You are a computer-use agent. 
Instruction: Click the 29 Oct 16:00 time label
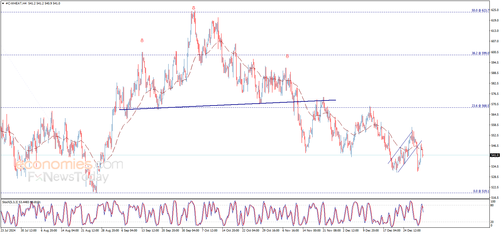click(271, 231)
